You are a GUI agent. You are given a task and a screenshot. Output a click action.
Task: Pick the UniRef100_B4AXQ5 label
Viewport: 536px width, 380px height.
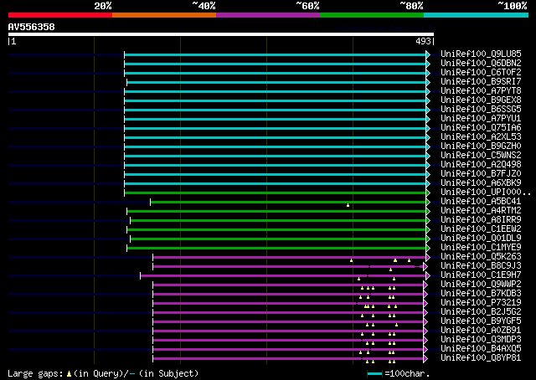(x=481, y=349)
